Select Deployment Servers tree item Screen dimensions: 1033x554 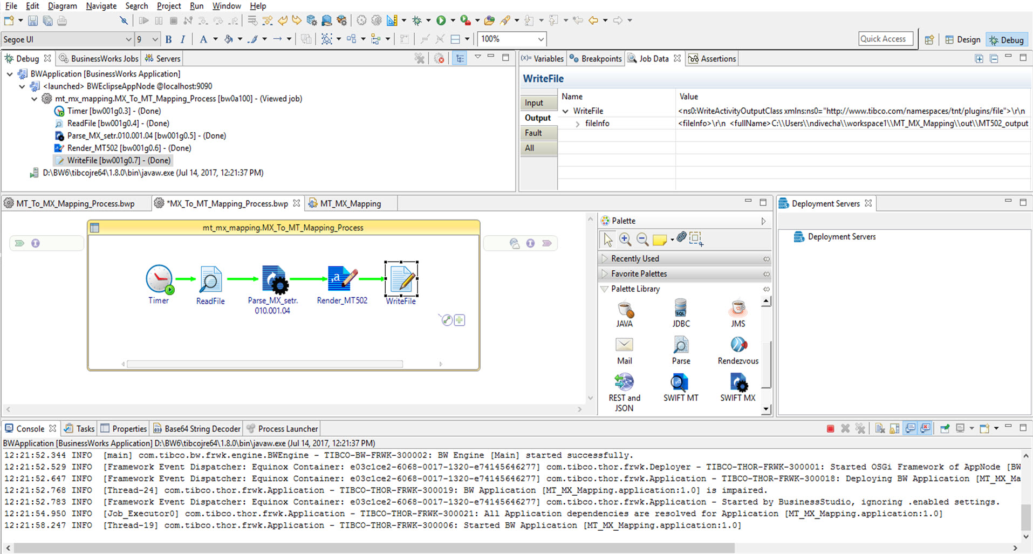pos(834,237)
